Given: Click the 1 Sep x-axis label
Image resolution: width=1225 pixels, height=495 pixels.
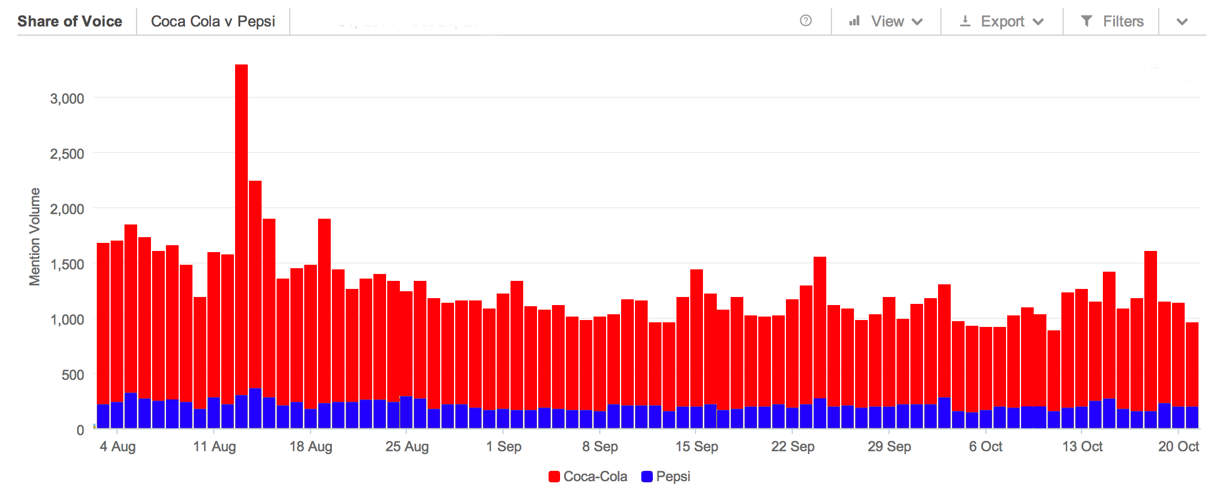Looking at the screenshot, I should [x=504, y=447].
